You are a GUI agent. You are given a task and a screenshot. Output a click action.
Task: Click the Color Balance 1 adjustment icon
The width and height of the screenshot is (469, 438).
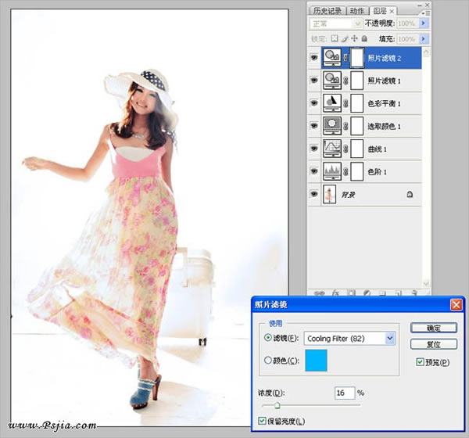click(x=332, y=103)
